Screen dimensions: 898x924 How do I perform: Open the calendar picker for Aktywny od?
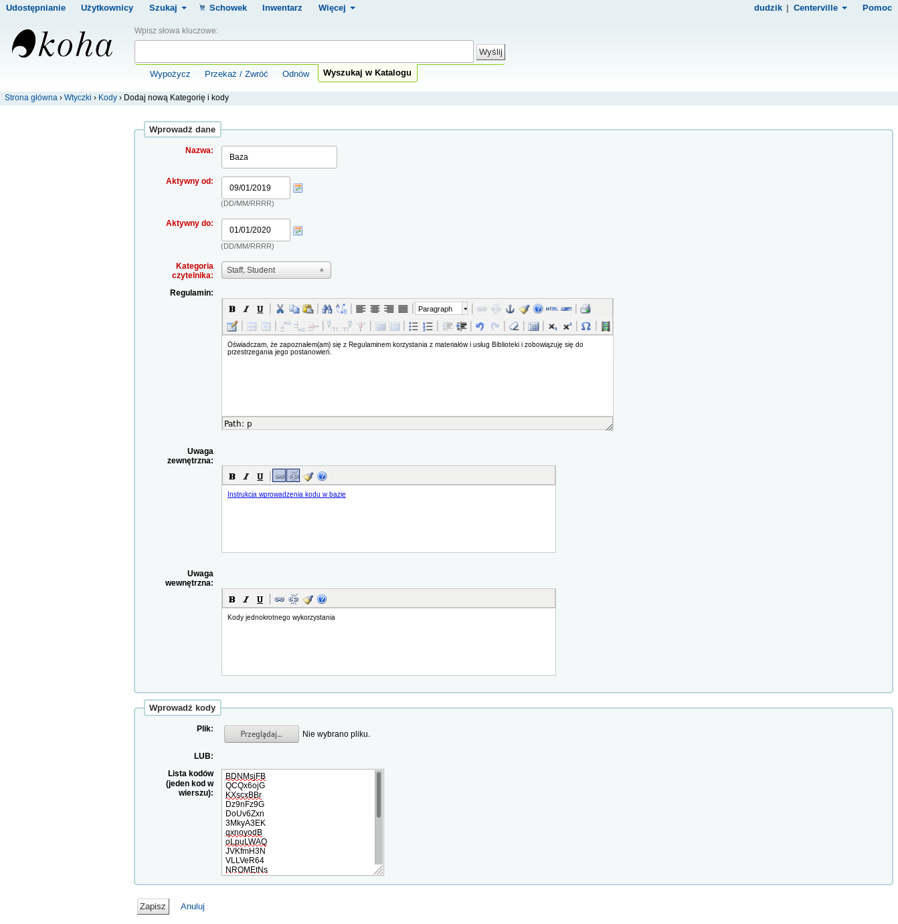(x=298, y=188)
